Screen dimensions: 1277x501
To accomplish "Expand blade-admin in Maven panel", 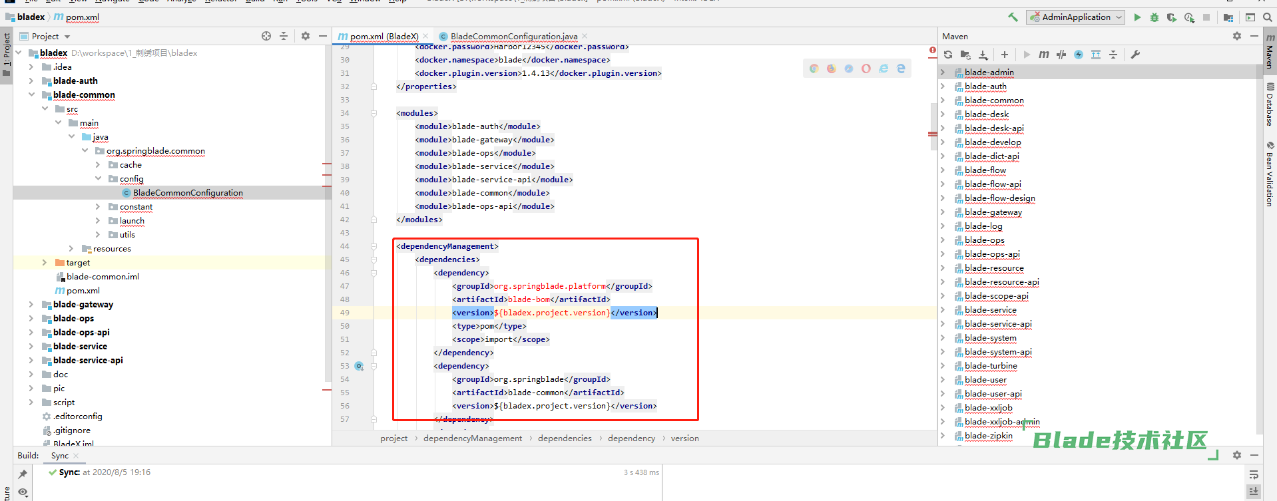I will tap(943, 72).
